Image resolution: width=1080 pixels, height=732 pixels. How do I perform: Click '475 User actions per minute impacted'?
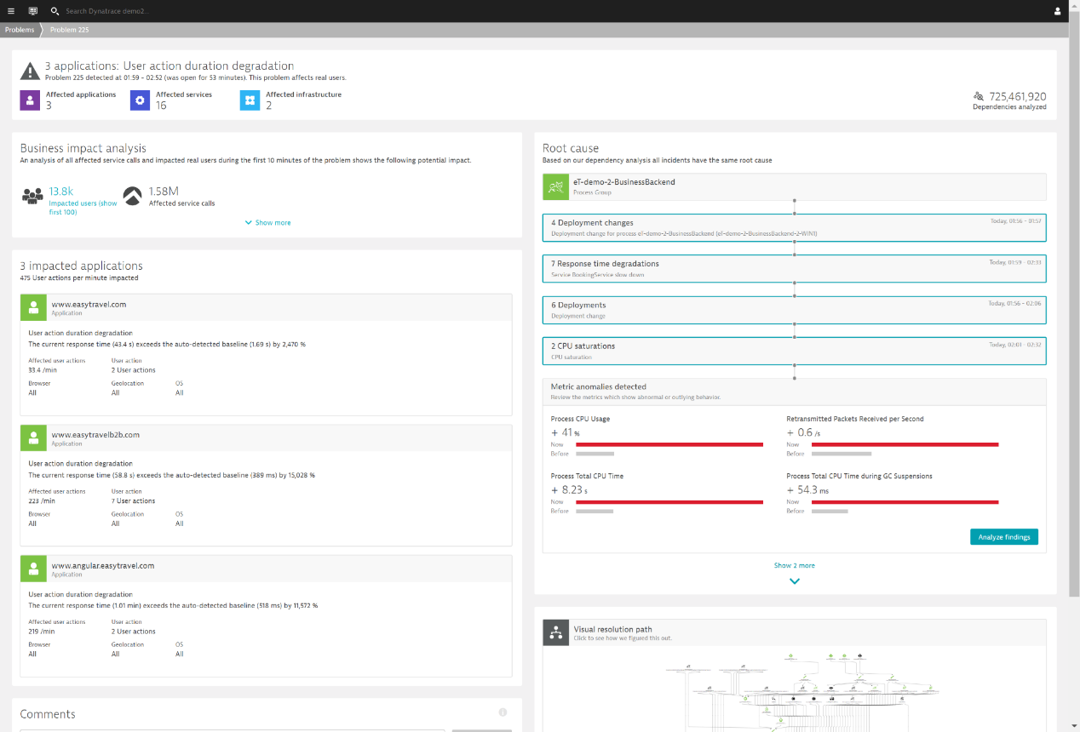pos(79,277)
